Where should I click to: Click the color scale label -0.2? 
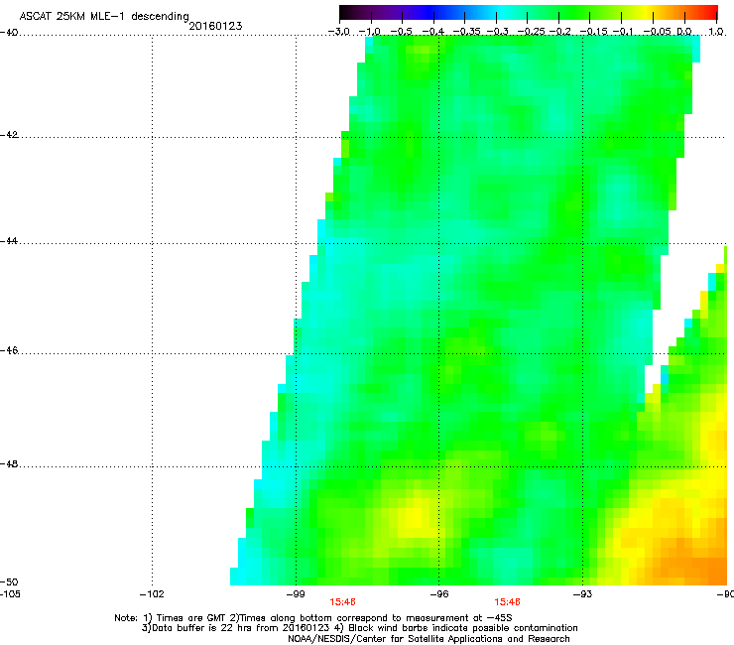tap(559, 32)
